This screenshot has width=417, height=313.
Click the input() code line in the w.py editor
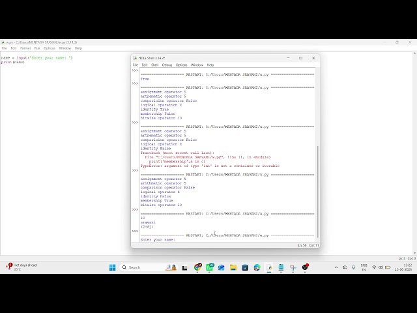point(36,58)
